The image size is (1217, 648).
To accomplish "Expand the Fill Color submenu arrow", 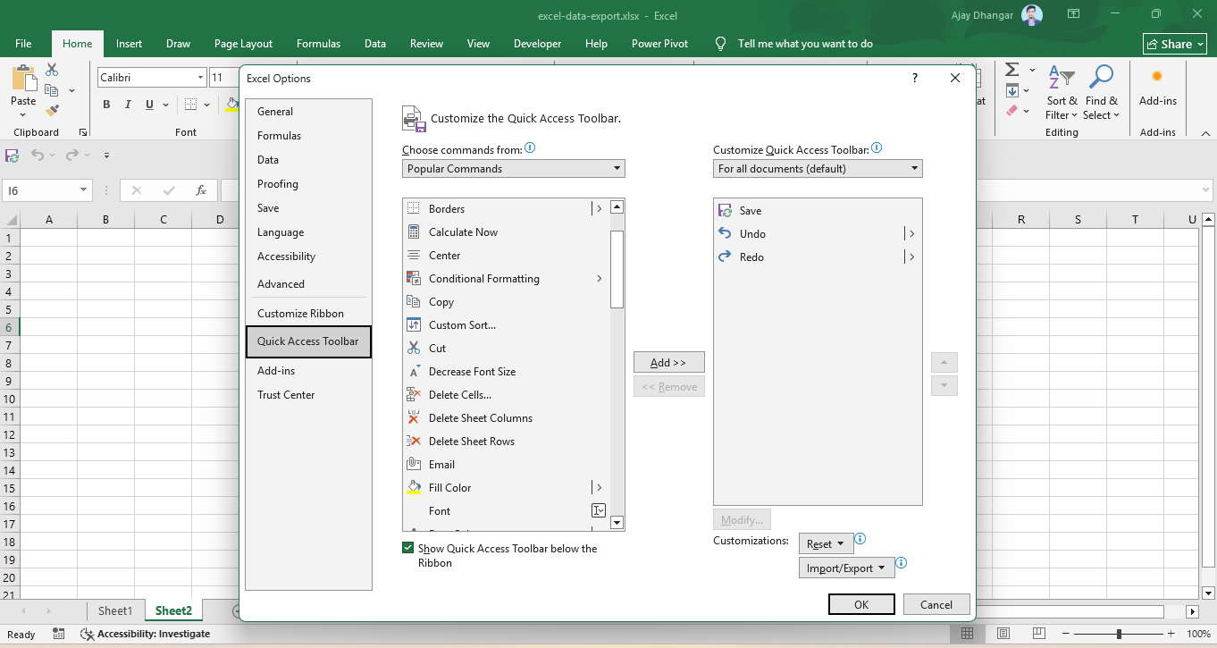I will pyautogui.click(x=599, y=487).
